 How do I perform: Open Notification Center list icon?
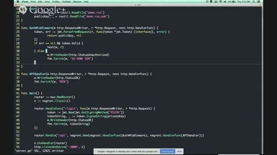pos(259,2)
